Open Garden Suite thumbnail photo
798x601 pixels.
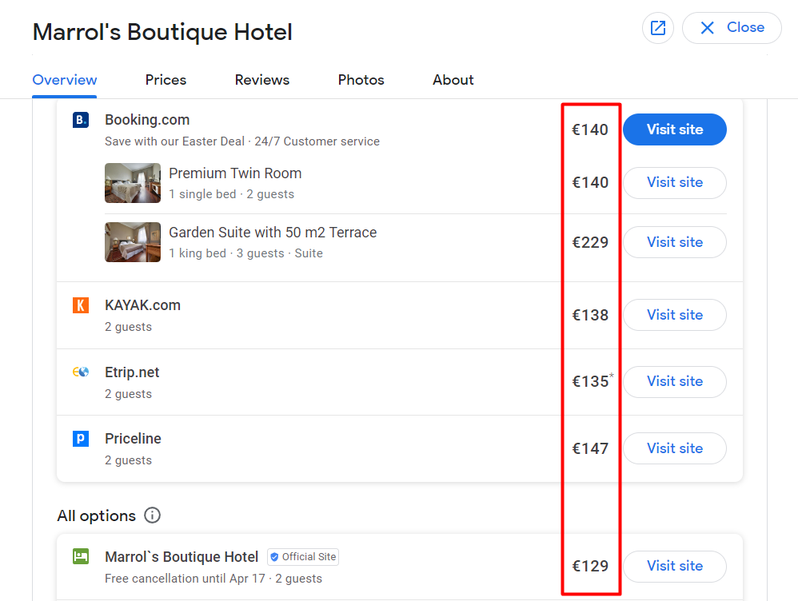coord(133,242)
